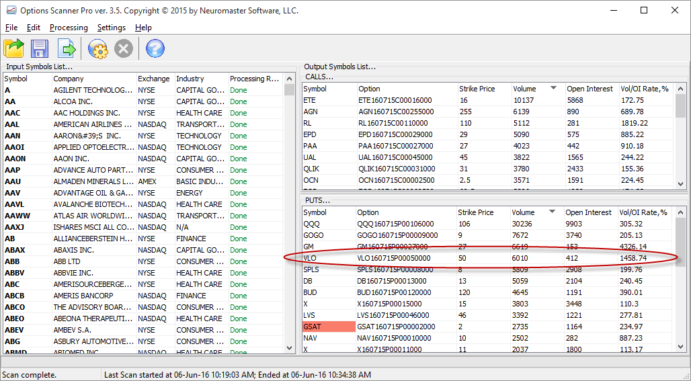
Task: Select the QLIK call symbol row
Action: point(488,169)
